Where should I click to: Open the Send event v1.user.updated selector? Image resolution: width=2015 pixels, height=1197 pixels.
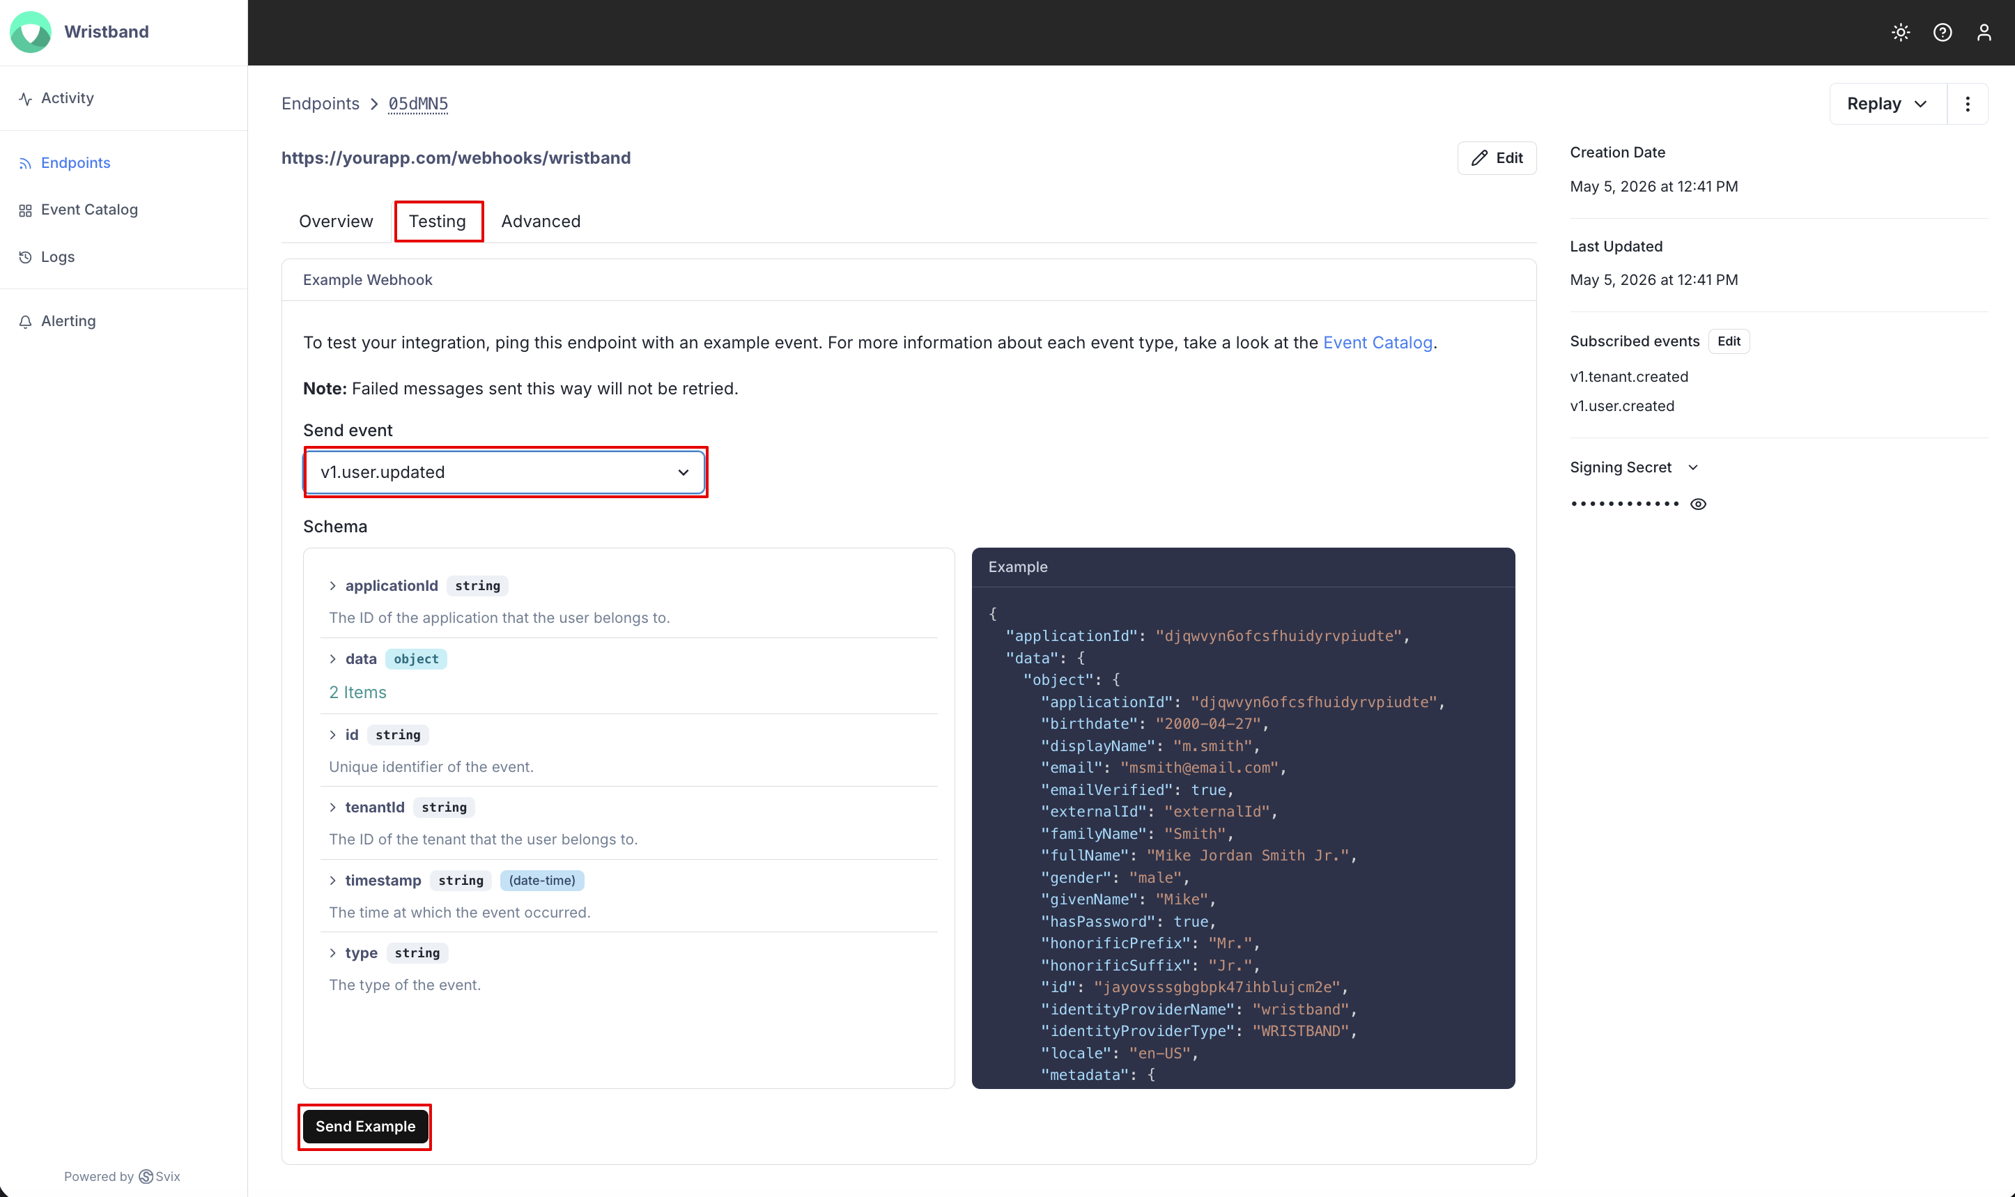[505, 472]
